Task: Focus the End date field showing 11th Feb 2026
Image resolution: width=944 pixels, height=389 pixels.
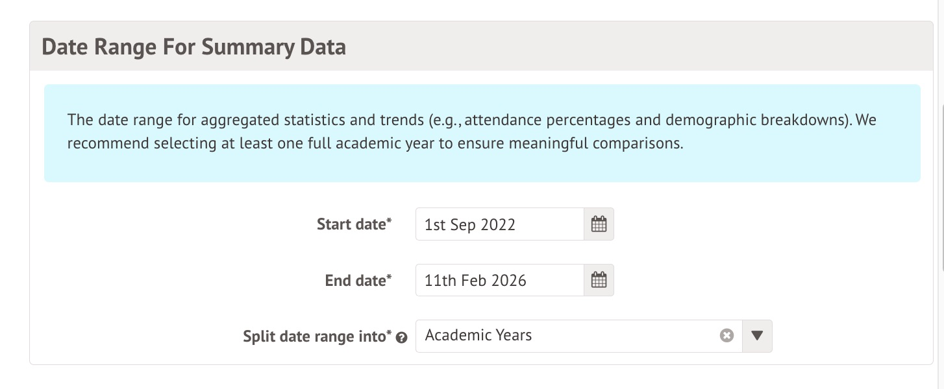Action: pos(499,280)
